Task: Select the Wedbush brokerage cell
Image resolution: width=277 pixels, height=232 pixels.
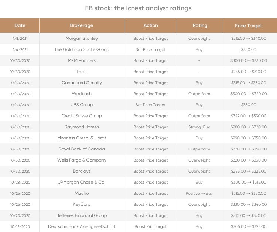Action: tap(82, 94)
